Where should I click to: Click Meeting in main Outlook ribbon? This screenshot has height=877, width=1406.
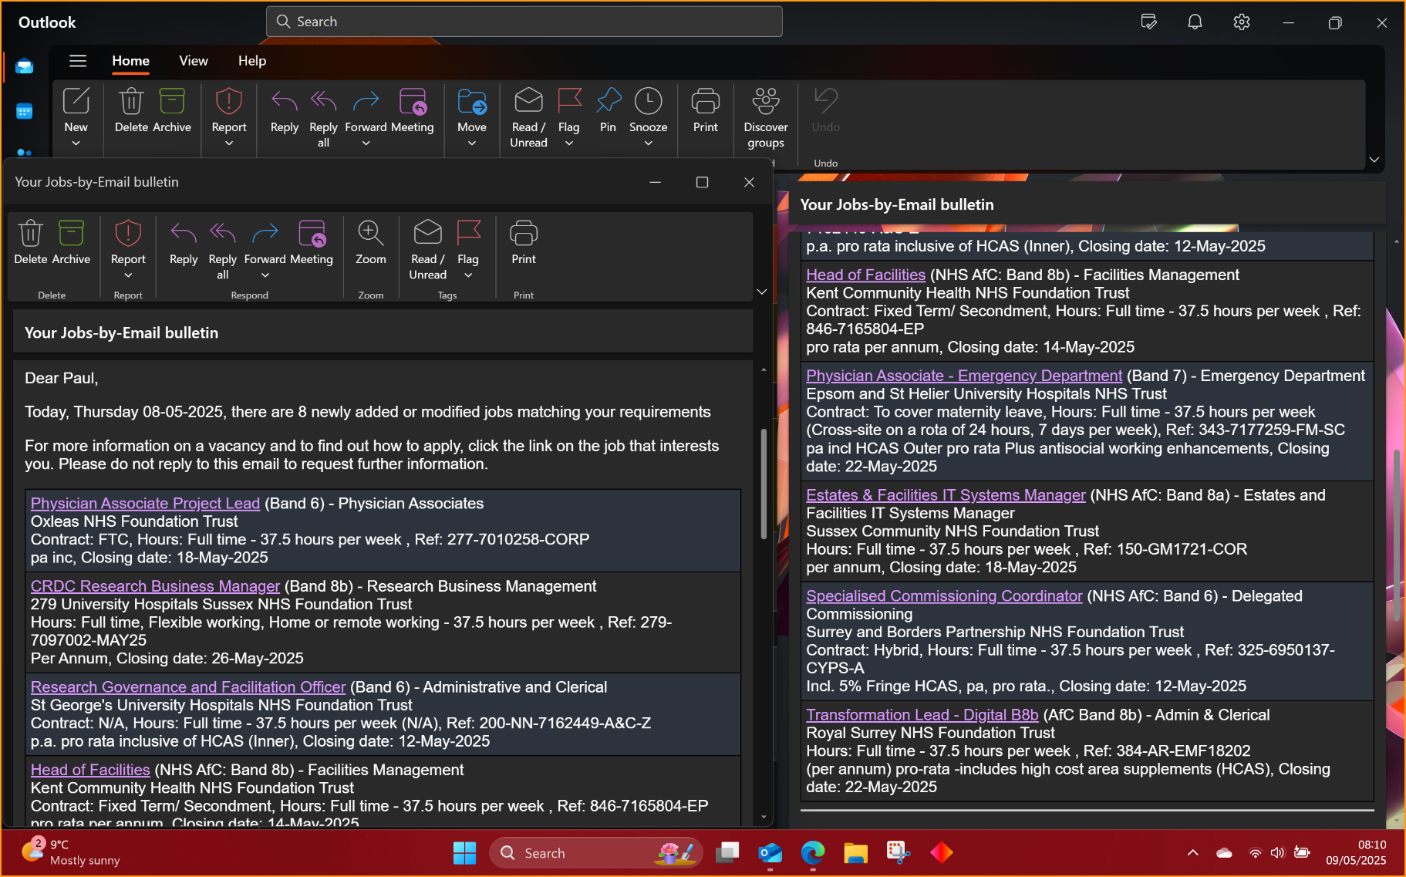412,110
